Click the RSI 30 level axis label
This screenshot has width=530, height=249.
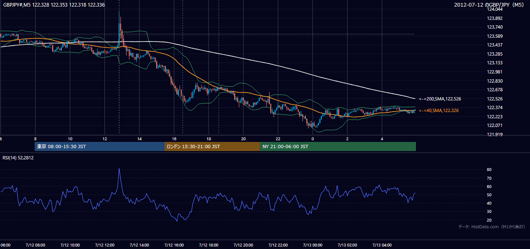[x=489, y=212]
